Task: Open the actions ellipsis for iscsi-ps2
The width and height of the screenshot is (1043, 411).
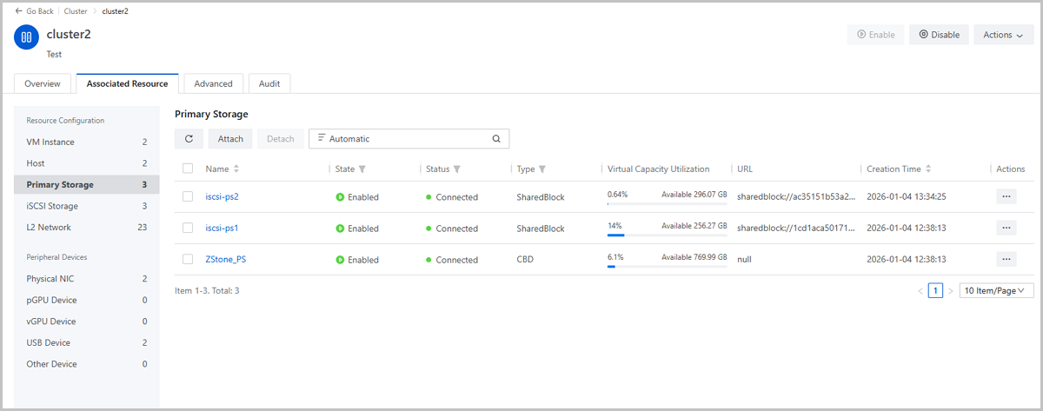Action: click(1006, 197)
